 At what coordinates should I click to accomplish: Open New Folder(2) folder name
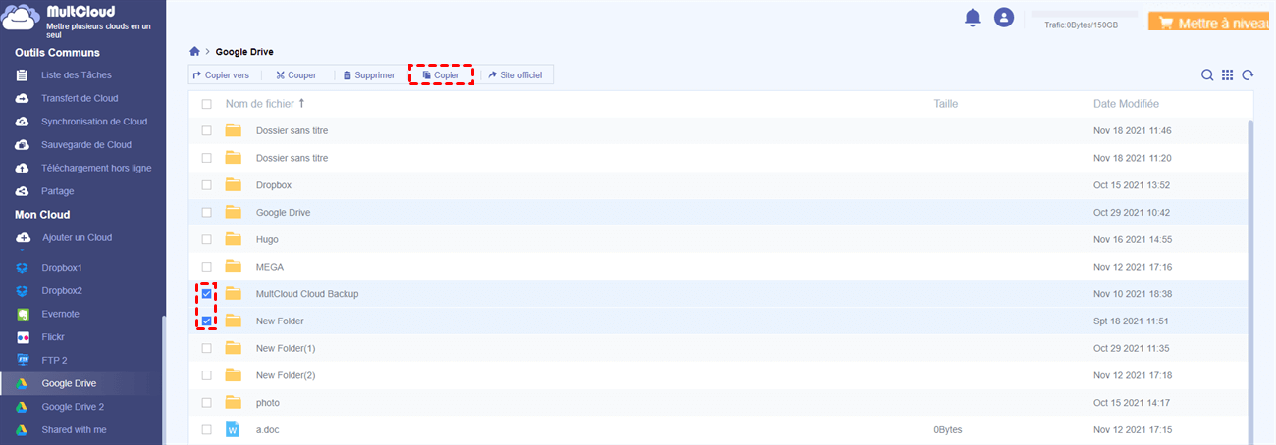tap(286, 375)
